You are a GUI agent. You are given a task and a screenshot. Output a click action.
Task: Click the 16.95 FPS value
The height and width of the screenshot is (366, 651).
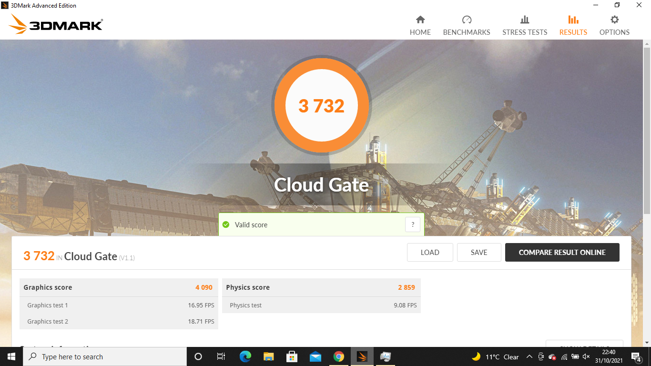201,305
